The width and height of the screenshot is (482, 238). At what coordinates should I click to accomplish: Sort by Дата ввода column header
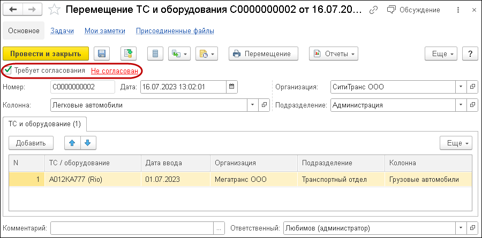[176, 163]
